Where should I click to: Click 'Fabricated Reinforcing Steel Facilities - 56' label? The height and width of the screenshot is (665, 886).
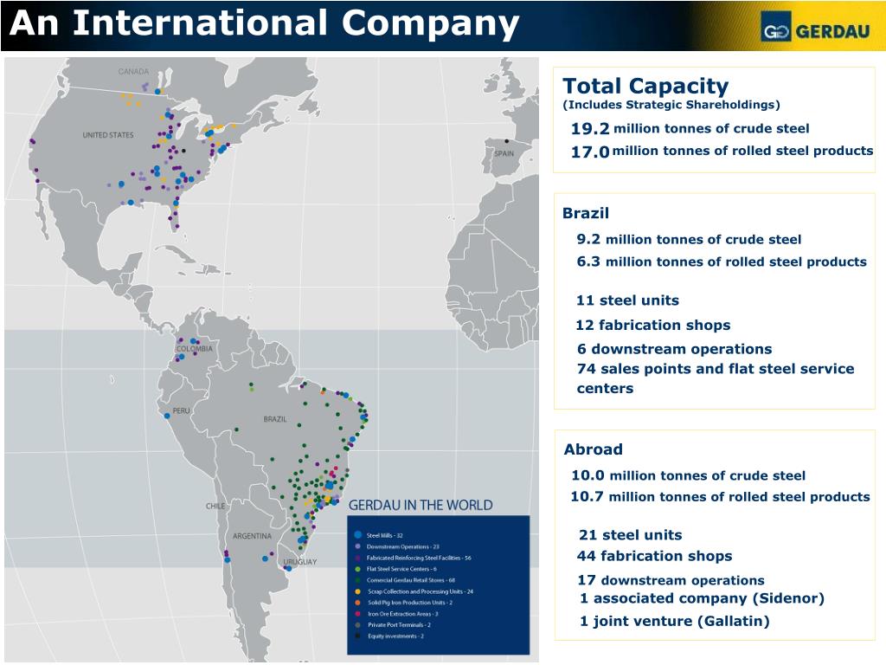(x=419, y=558)
